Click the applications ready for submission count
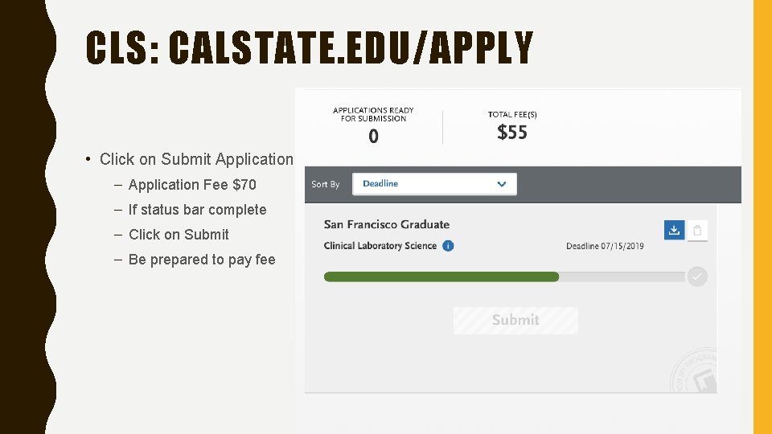772x434 pixels. point(373,137)
